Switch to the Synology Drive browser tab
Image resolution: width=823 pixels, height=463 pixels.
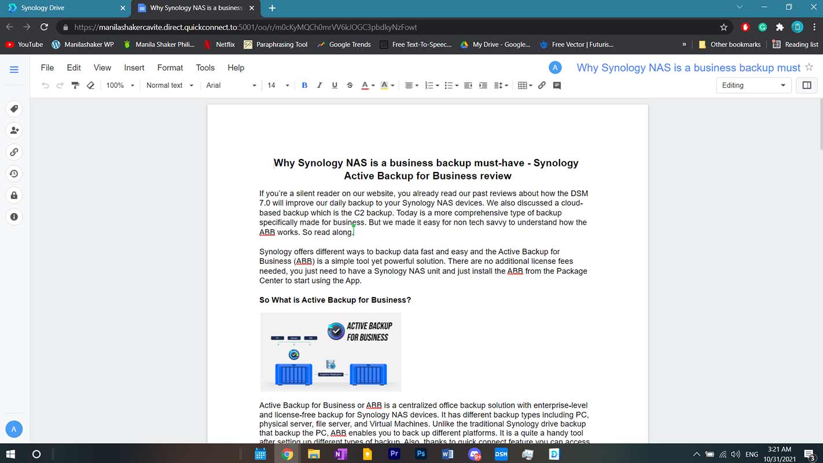(65, 8)
